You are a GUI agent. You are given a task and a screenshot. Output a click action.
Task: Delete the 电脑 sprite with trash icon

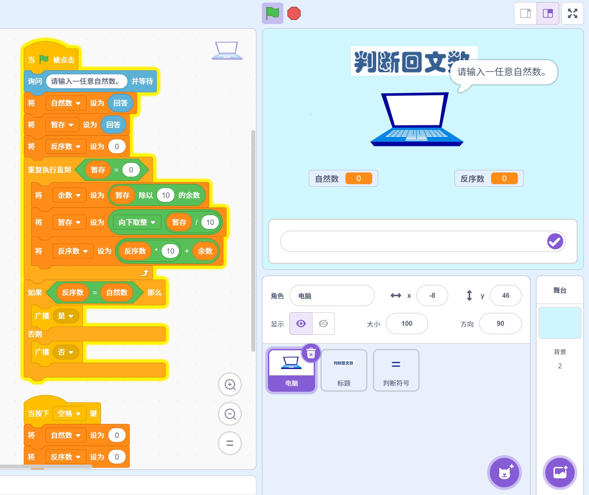coord(311,353)
